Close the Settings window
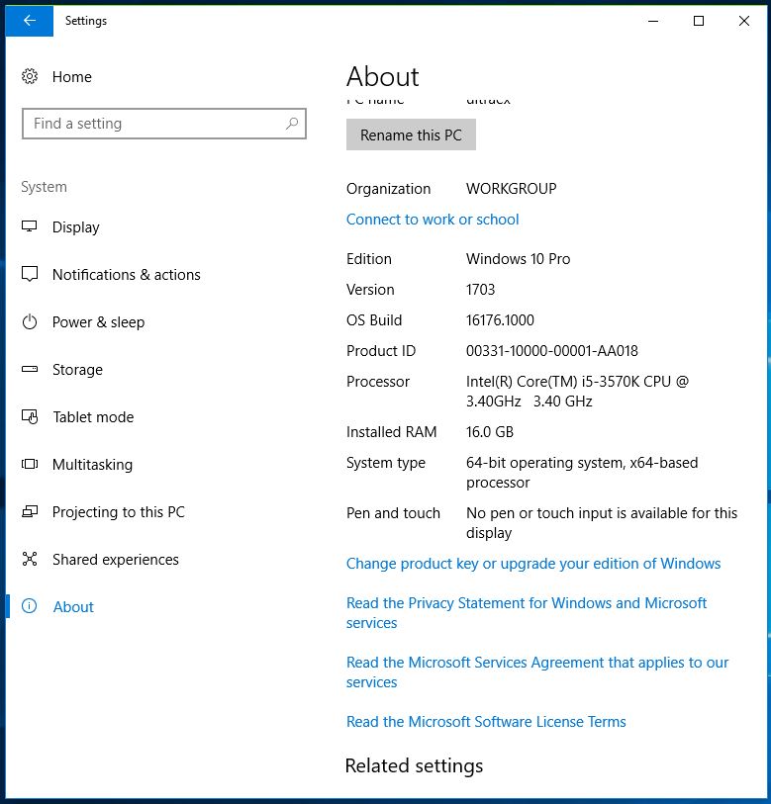The width and height of the screenshot is (771, 804). click(744, 21)
